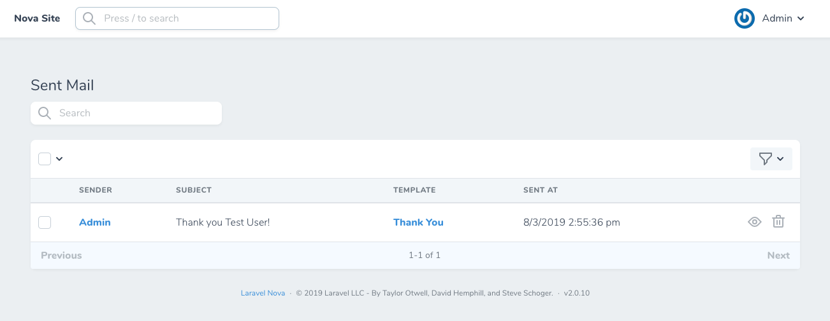Open the Admin user menu chevron
Image resolution: width=830 pixels, height=321 pixels.
[801, 18]
